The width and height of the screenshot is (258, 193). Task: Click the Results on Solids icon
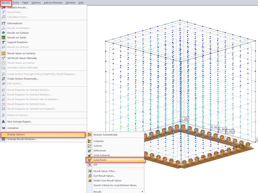3,38
